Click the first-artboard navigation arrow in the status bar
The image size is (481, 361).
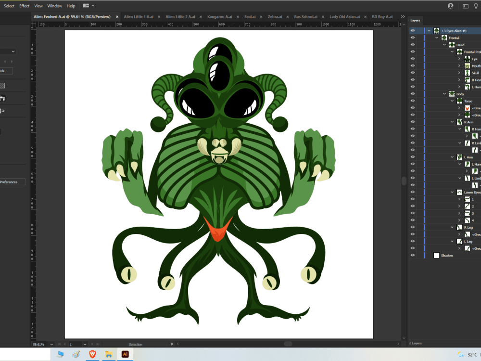pos(59,344)
